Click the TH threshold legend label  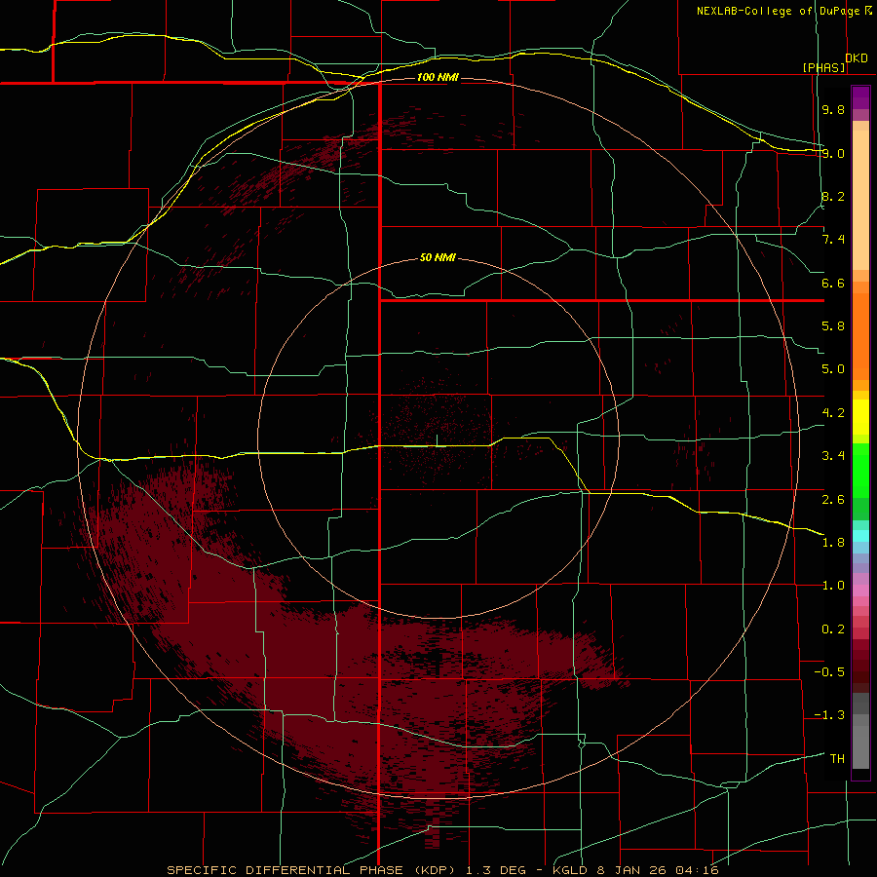click(837, 758)
